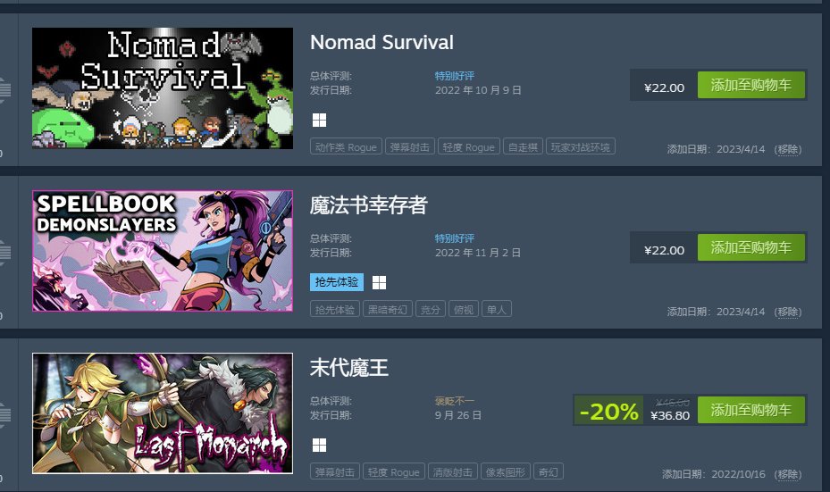Add 魔法书幸存者 to cart
Screen dimensions: 830x492
751,247
